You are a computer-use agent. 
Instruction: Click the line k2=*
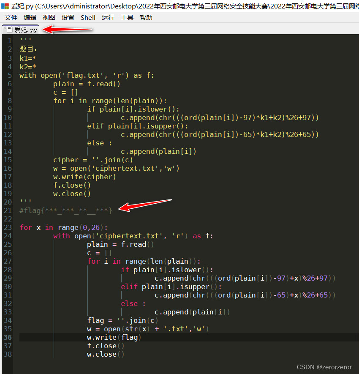tap(27, 67)
